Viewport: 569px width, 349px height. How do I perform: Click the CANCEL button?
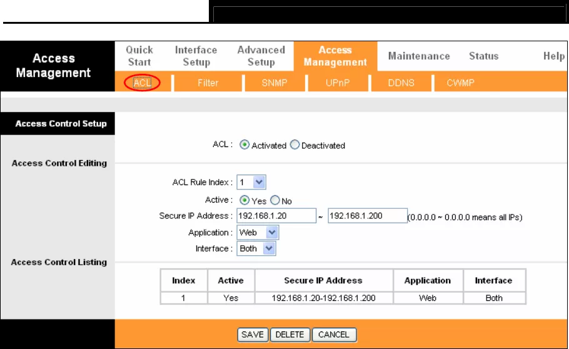tap(334, 335)
